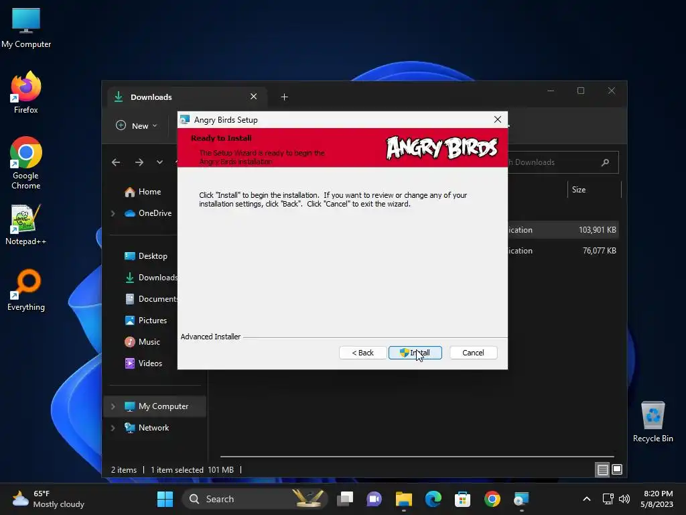
Task: Open Google Chrome from the taskbar
Action: [x=492, y=499]
